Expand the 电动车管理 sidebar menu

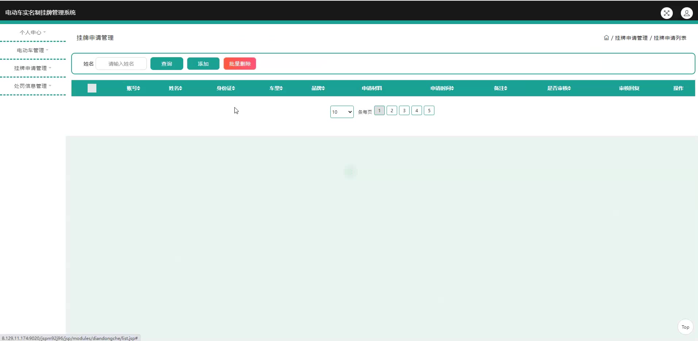(x=33, y=50)
